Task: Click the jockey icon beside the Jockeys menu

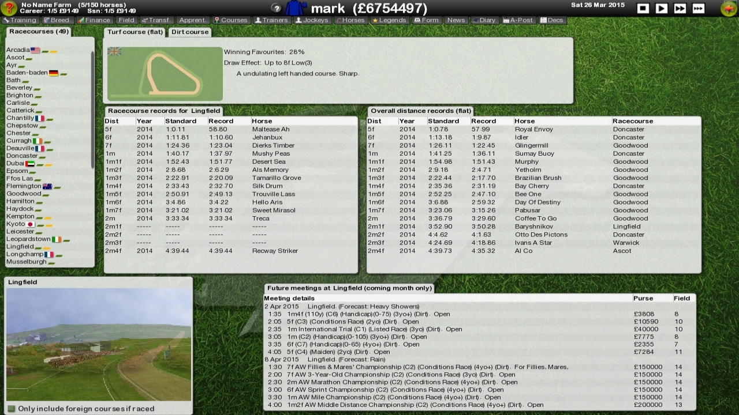Action: tap(298, 20)
